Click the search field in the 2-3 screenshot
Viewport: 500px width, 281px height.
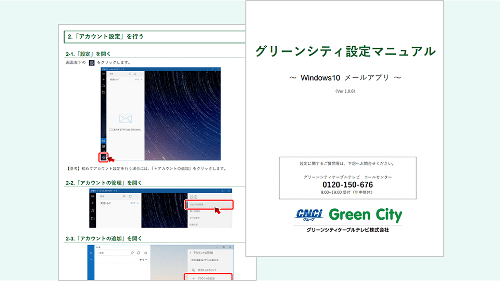(x=112, y=253)
